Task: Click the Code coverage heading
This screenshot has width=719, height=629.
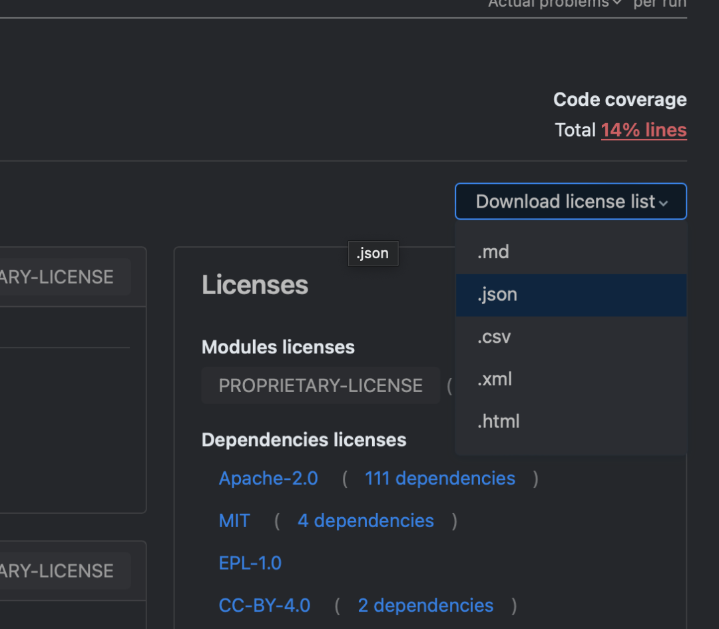Action: (x=620, y=99)
